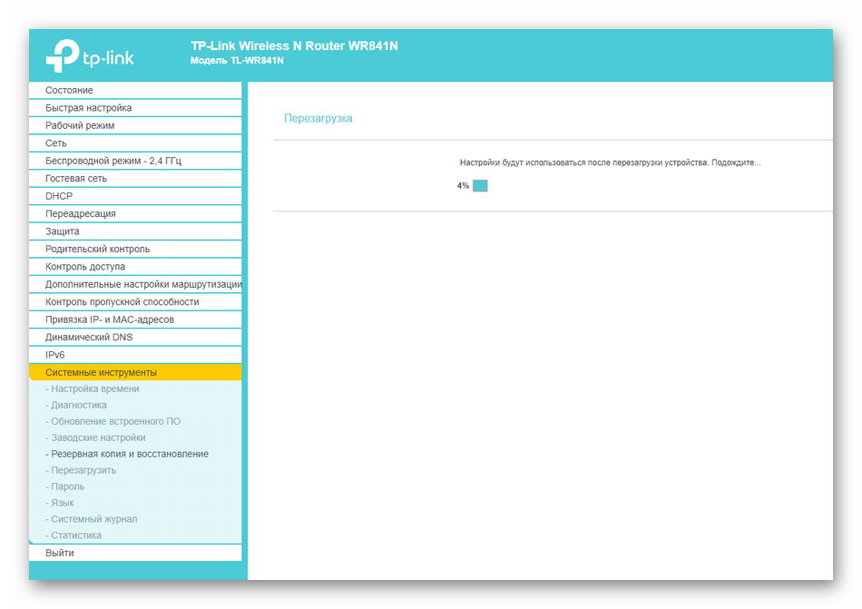Open the DHCP menu section
The height and width of the screenshot is (609, 862).
click(x=59, y=196)
